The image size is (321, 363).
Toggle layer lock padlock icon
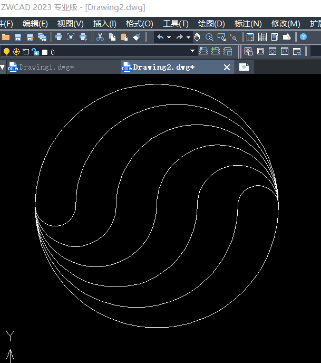pos(35,52)
